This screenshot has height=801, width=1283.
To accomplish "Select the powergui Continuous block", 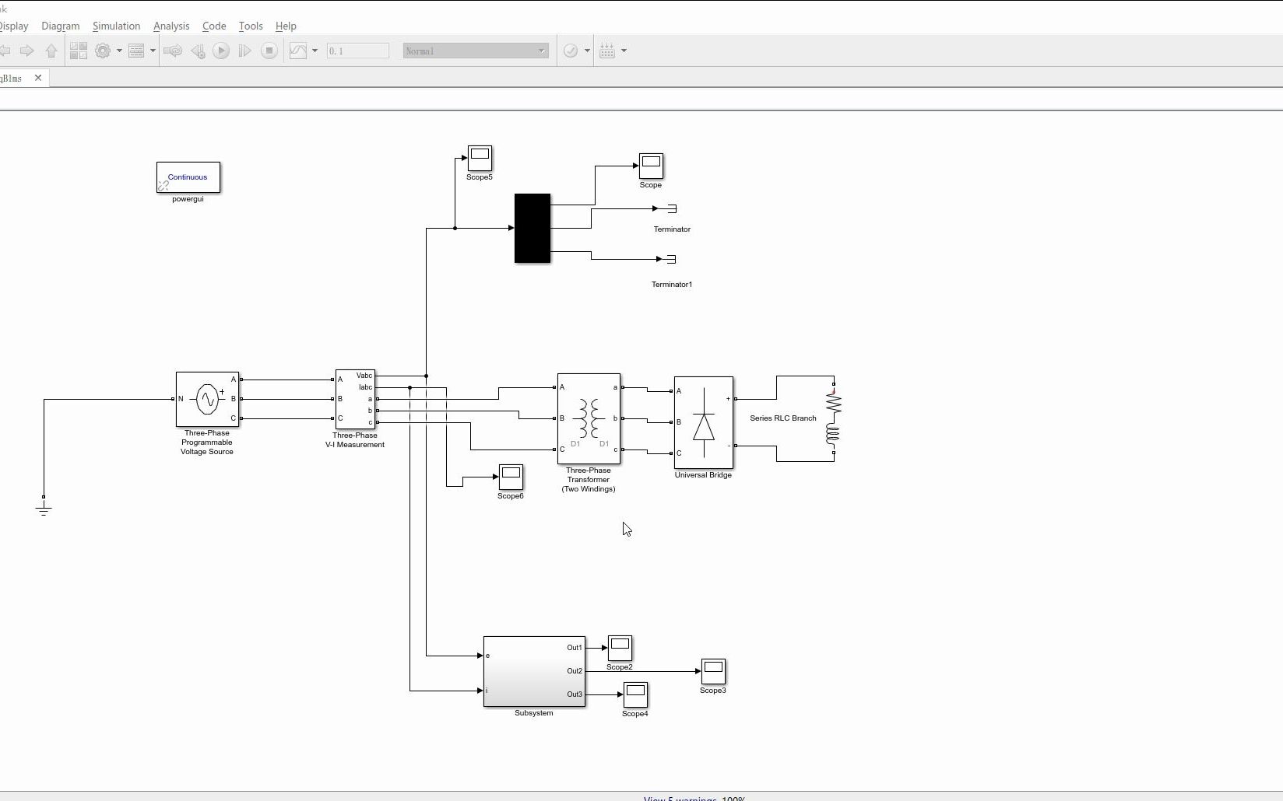I will (188, 177).
